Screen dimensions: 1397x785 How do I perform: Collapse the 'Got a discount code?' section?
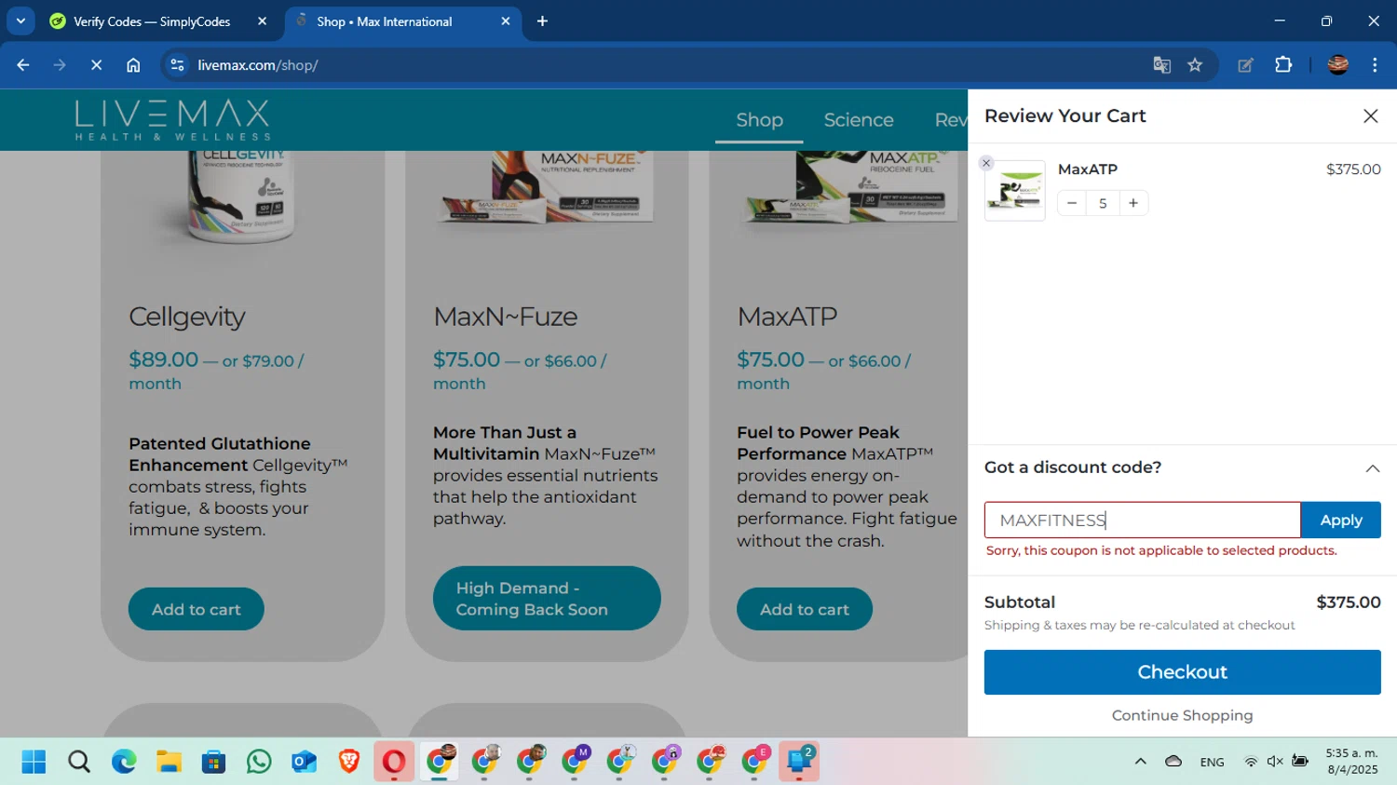tap(1372, 468)
